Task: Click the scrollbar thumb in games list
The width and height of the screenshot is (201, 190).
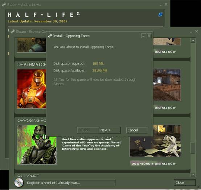Action: coord(193,148)
